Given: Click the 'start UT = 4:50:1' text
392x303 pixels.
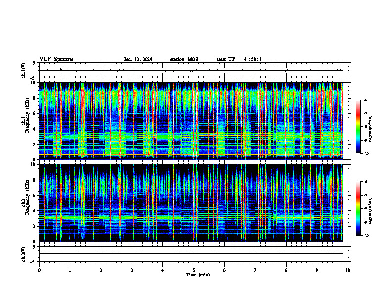Looking at the screenshot, I should 239,59.
